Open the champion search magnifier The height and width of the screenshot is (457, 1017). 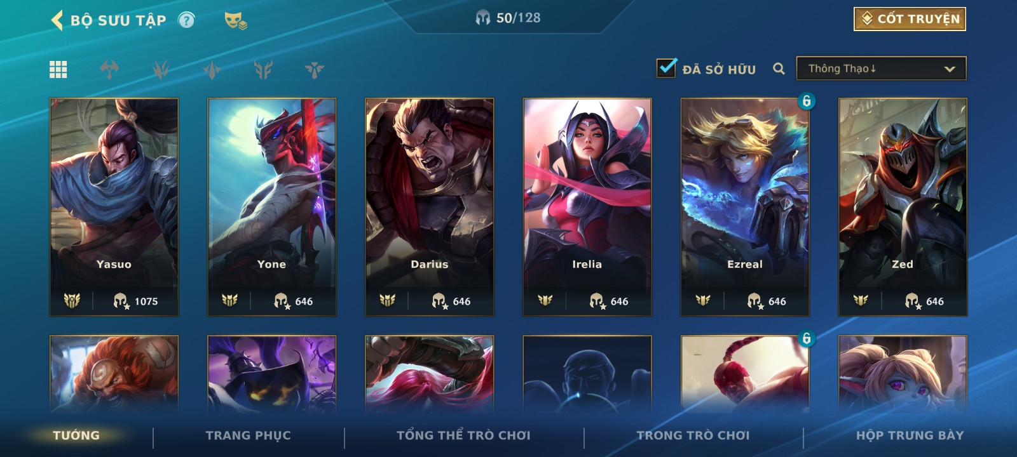779,69
